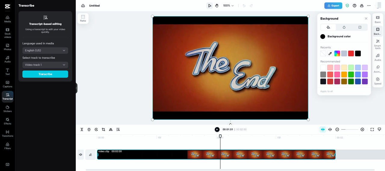This screenshot has height=171, width=385.
Task: Select the pointer select tool
Action: [210, 6]
